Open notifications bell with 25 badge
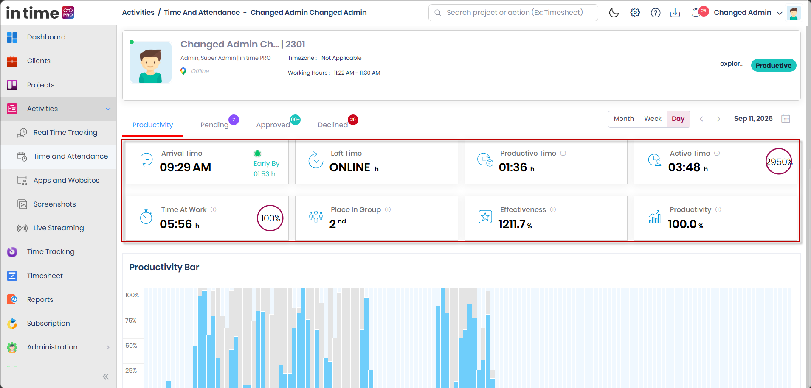This screenshot has width=811, height=388. (699, 12)
